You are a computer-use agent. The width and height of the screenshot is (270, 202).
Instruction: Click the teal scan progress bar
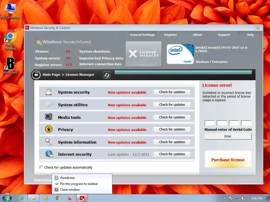[x=183, y=72]
